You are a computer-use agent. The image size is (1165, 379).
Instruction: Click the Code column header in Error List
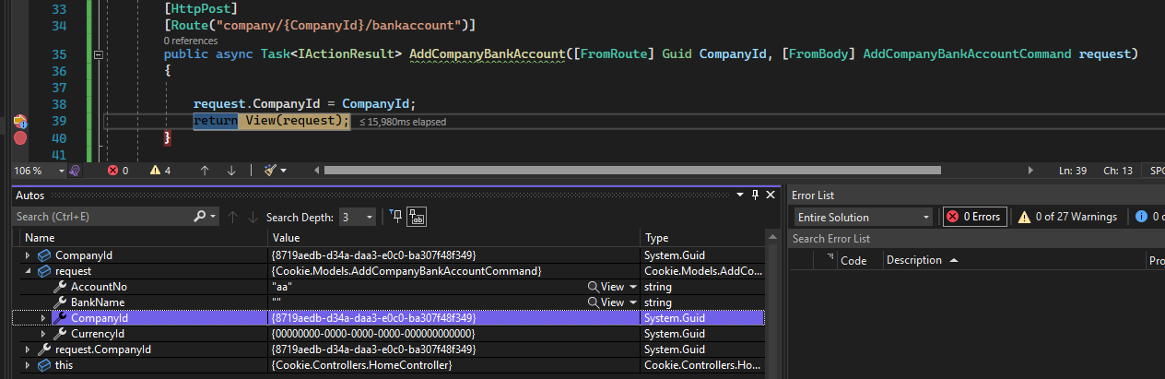point(859,260)
